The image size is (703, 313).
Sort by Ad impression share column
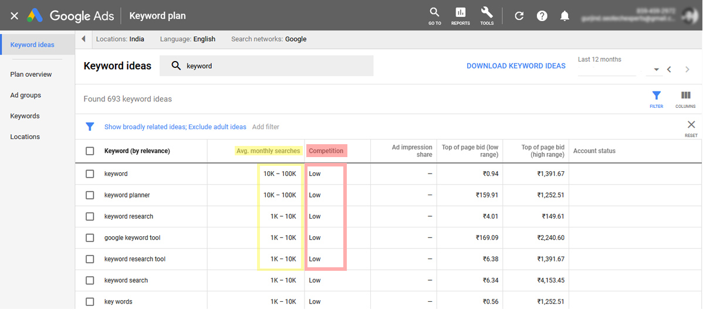(412, 151)
